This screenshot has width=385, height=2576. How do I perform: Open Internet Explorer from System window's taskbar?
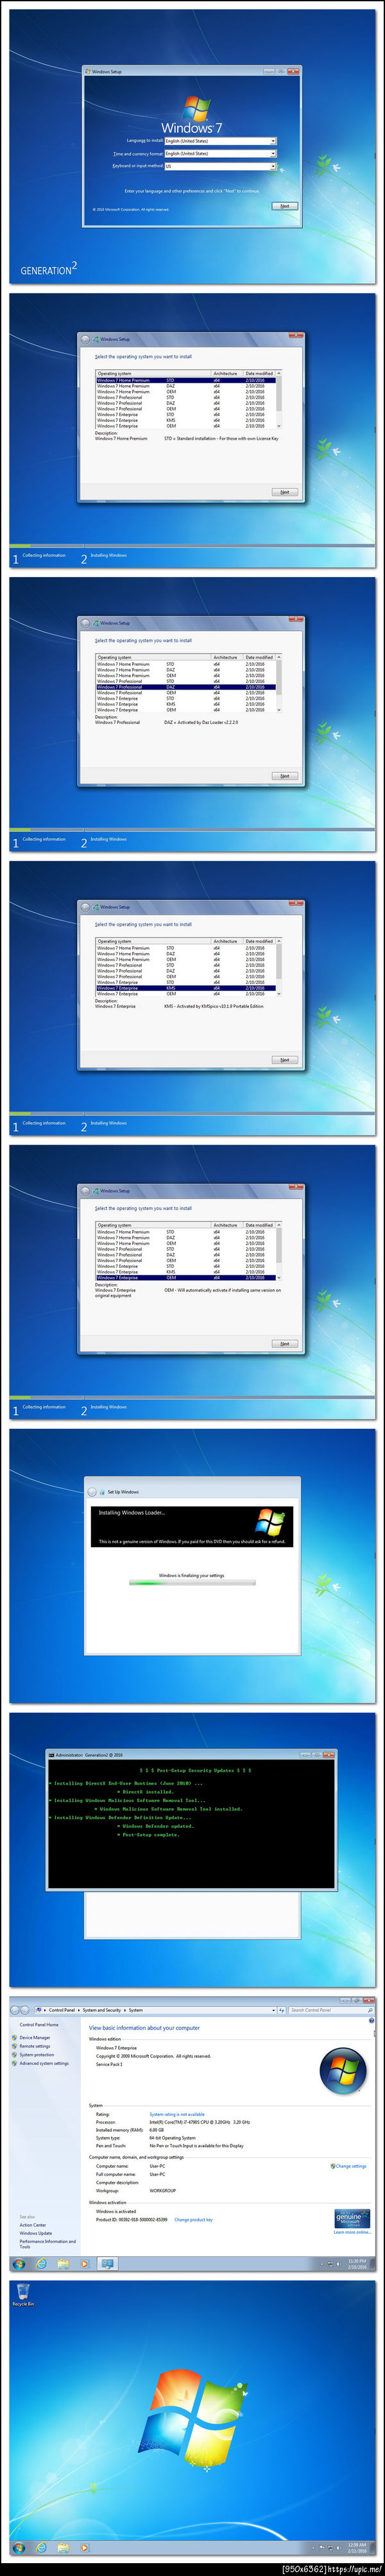click(x=41, y=2264)
